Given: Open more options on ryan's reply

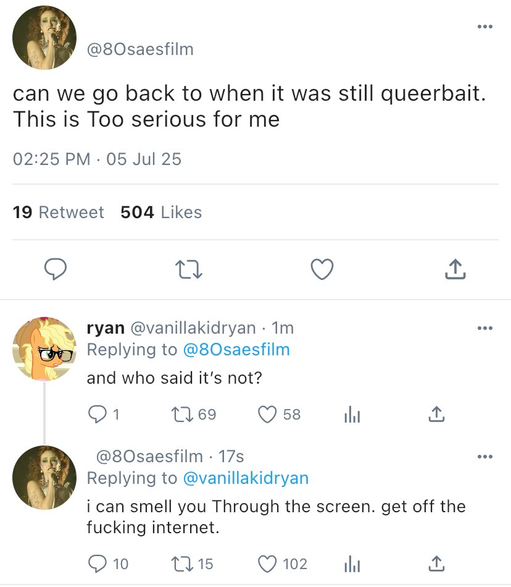Looking at the screenshot, I should 485,328.
